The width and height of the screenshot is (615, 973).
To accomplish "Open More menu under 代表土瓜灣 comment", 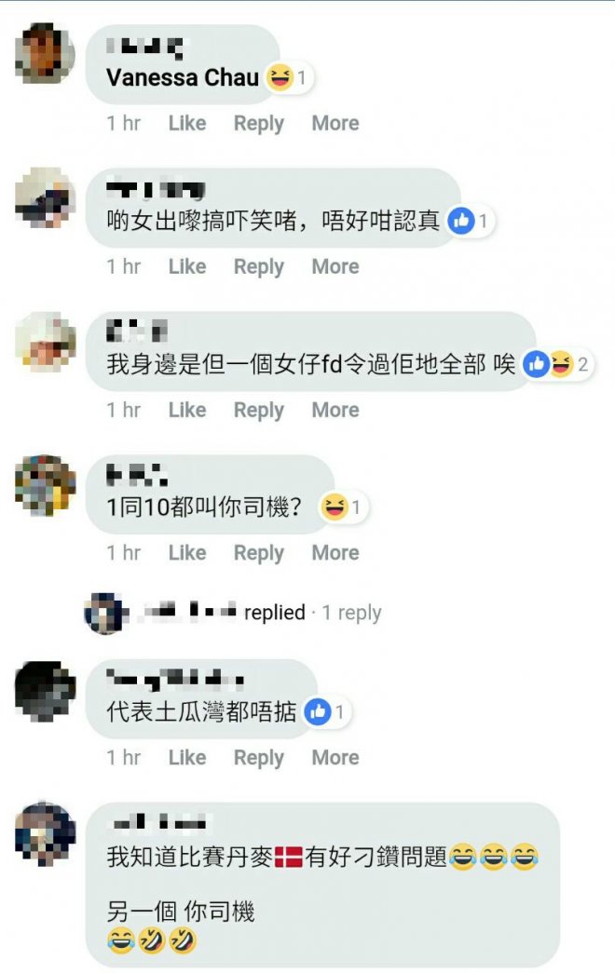I will [x=335, y=757].
